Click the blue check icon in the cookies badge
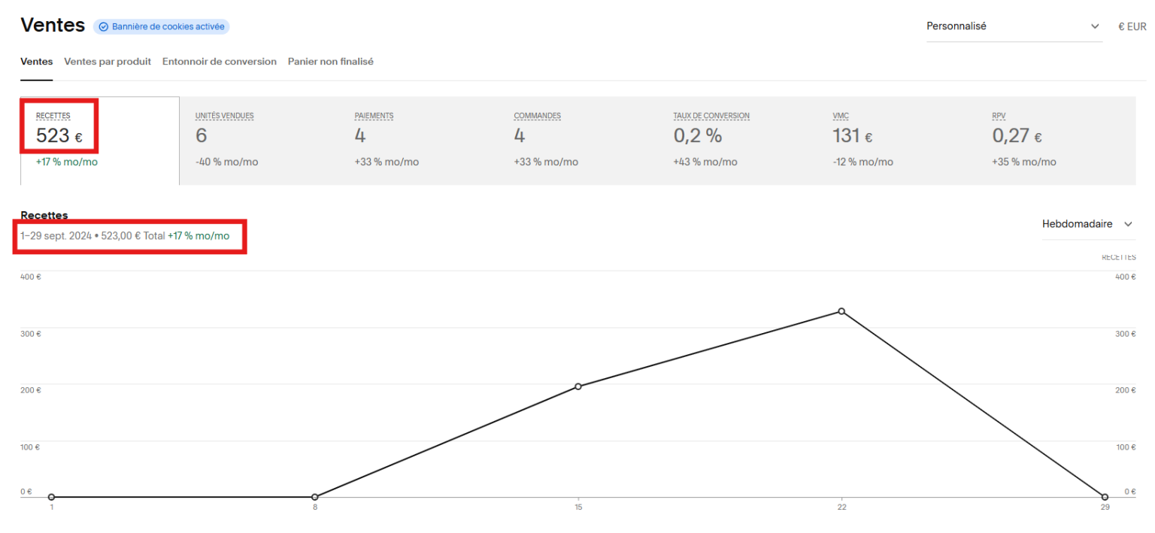Screen dimensions: 1155x533 point(103,26)
